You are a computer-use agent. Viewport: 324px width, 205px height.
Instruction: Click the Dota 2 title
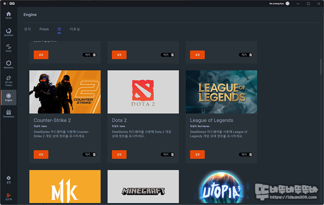click(119, 120)
